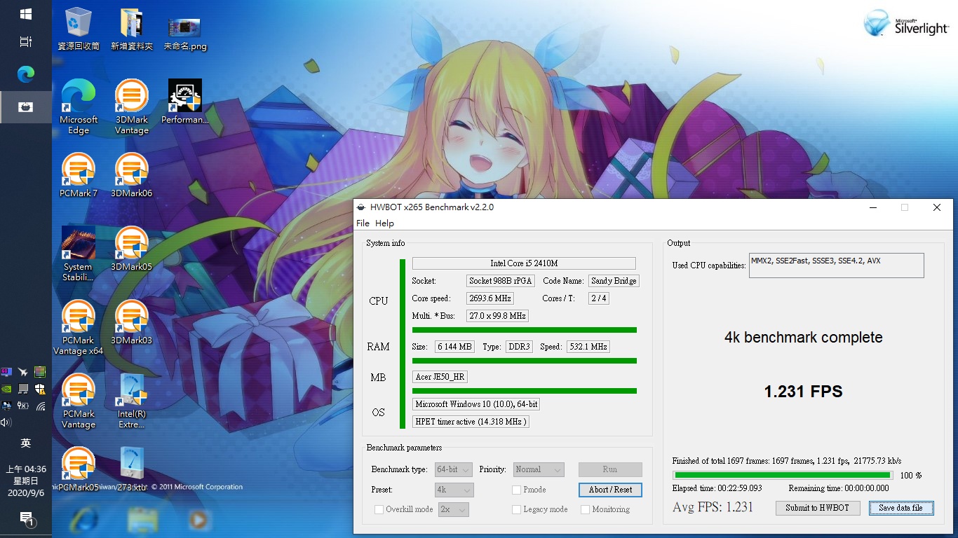Click Submit to HWBOT button
958x538 pixels.
point(818,508)
